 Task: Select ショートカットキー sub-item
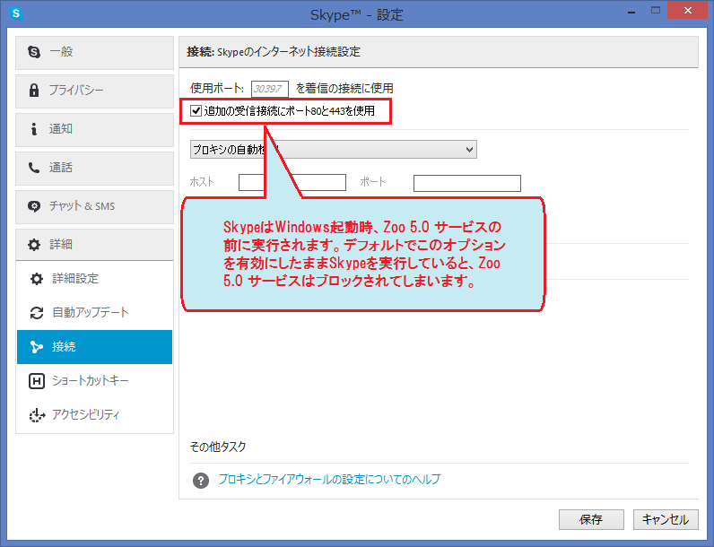(x=95, y=380)
